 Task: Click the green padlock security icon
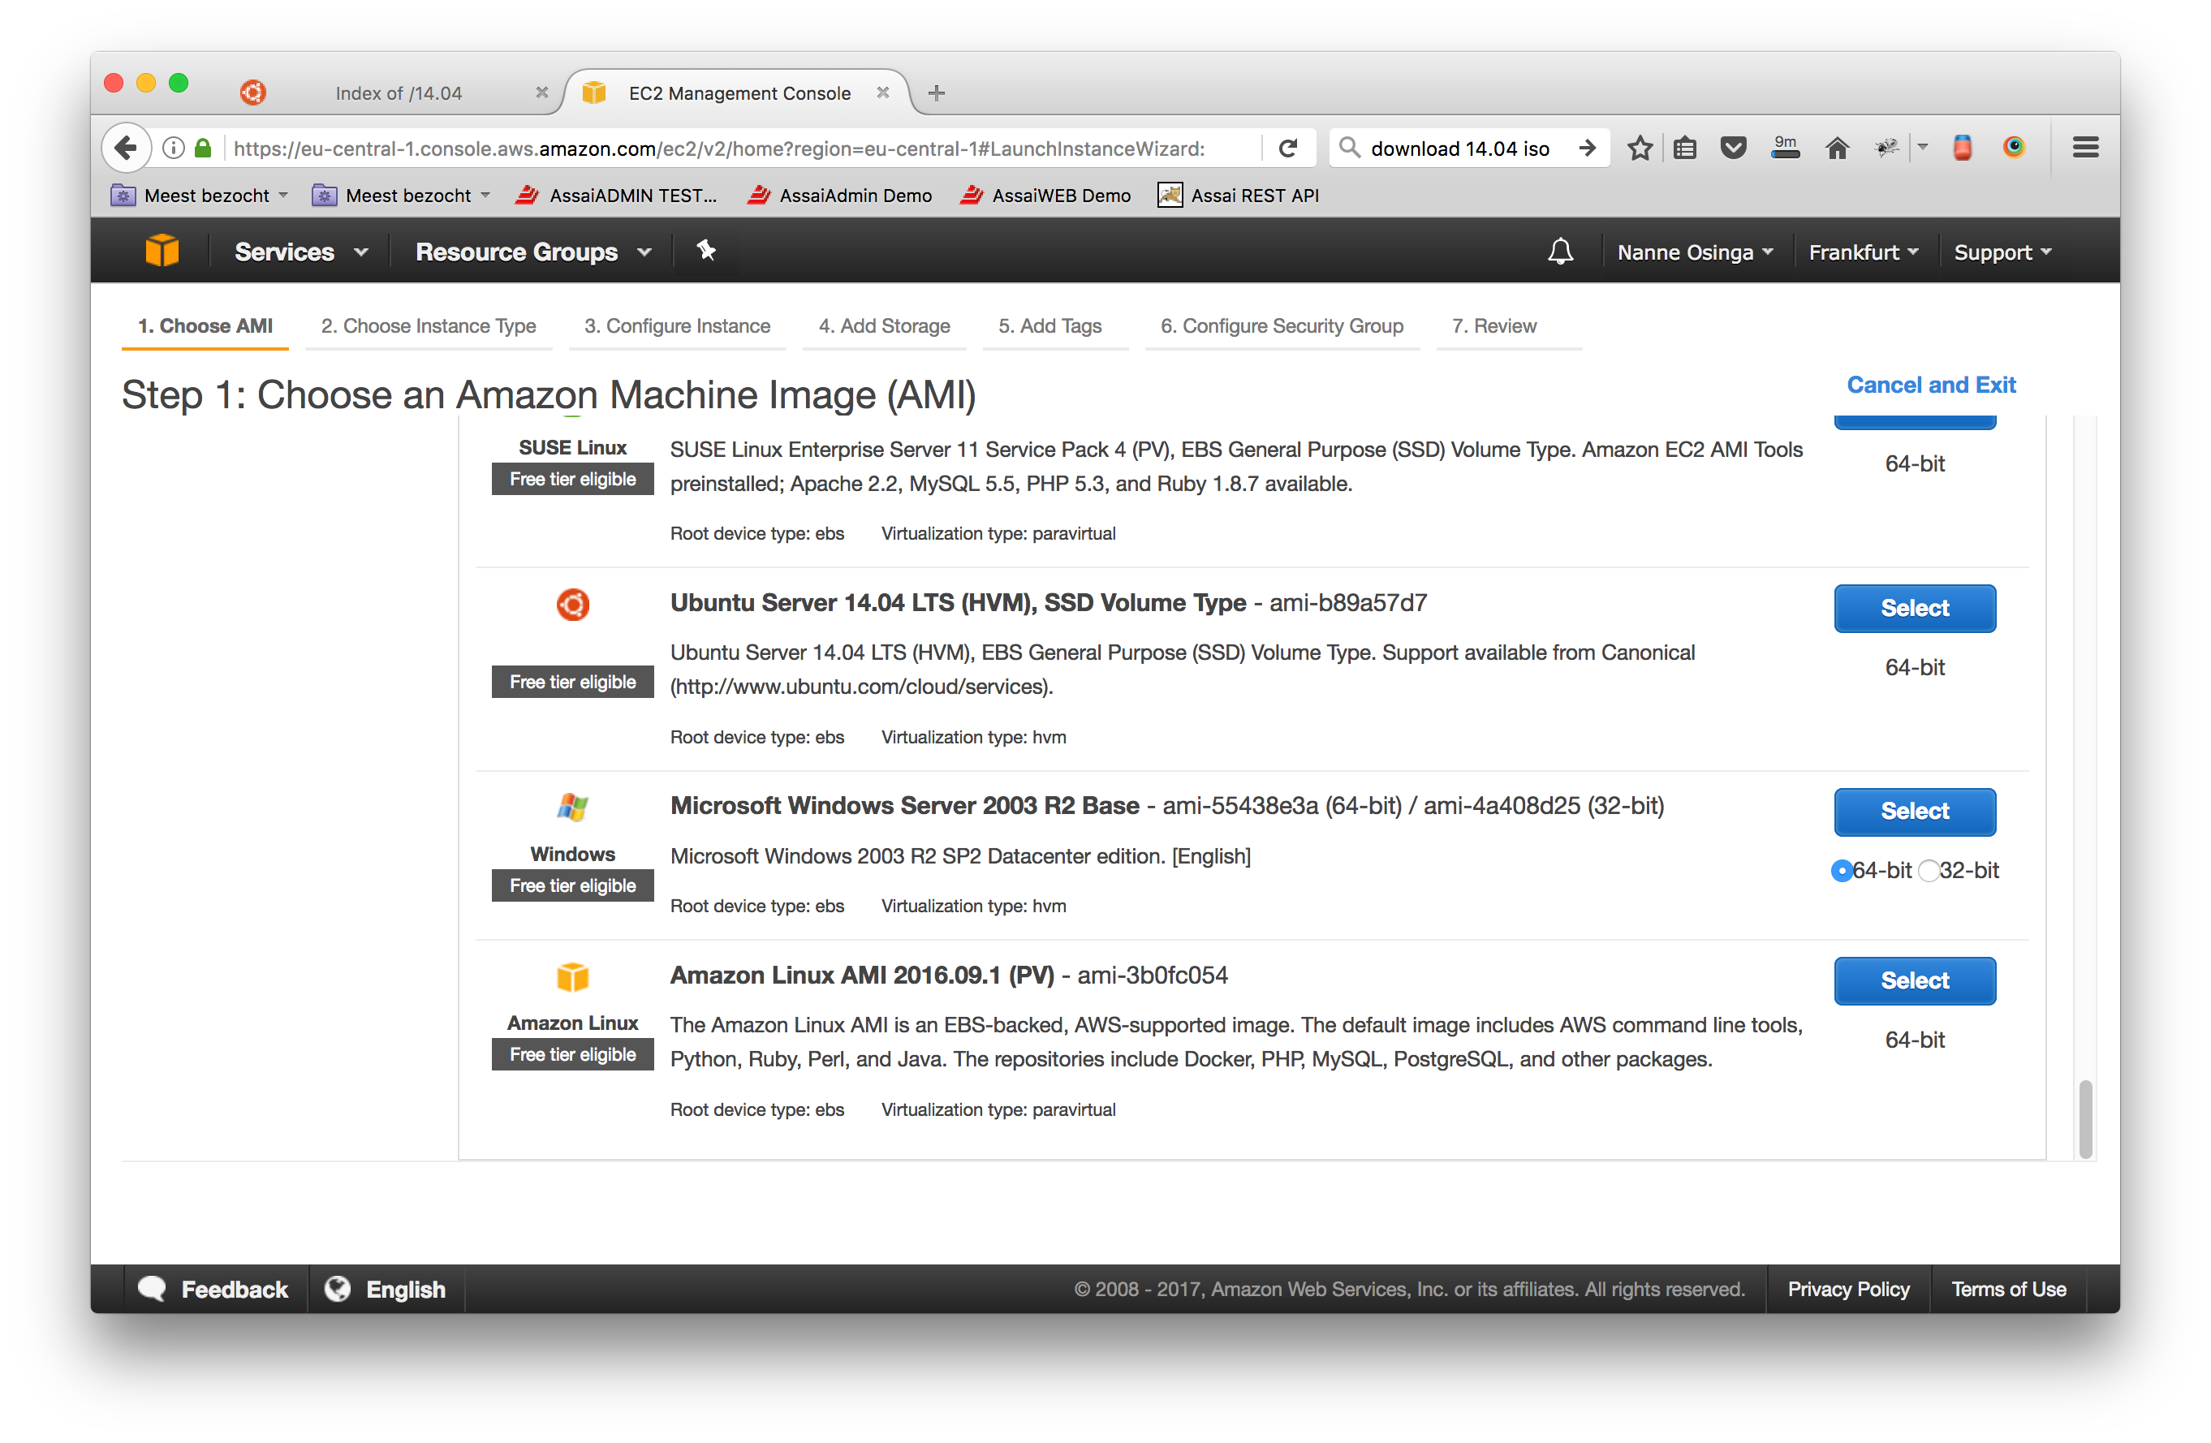[x=203, y=148]
